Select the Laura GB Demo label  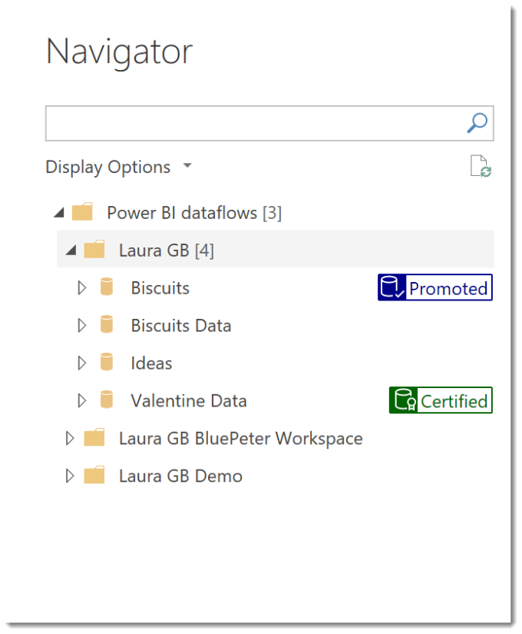click(x=180, y=476)
